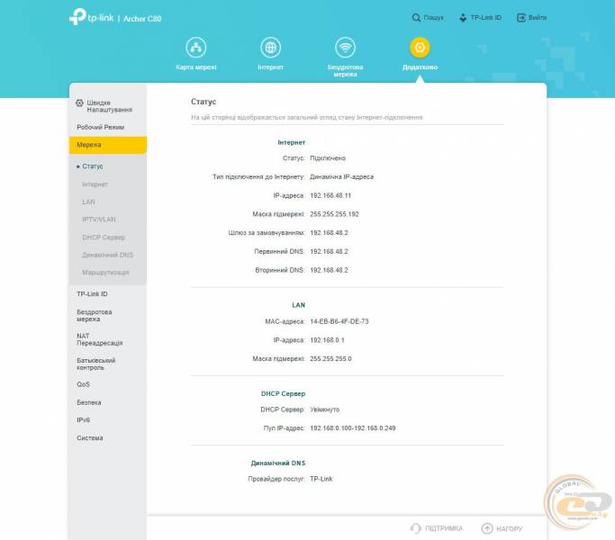Screen dimensions: 615x540
Task: Click MAC address 14-EB-B6-4F-DE-73
Action: (x=339, y=321)
